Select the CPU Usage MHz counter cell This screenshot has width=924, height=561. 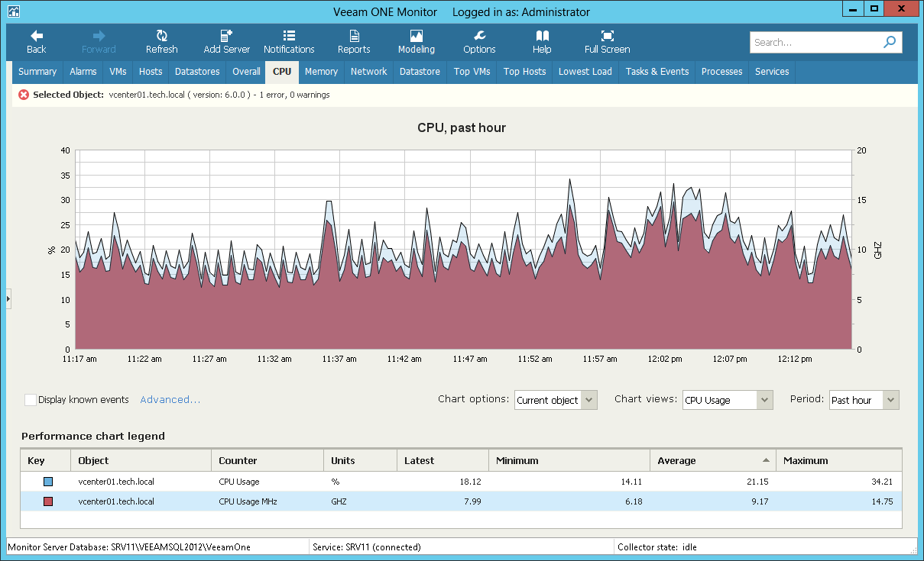[x=248, y=501]
